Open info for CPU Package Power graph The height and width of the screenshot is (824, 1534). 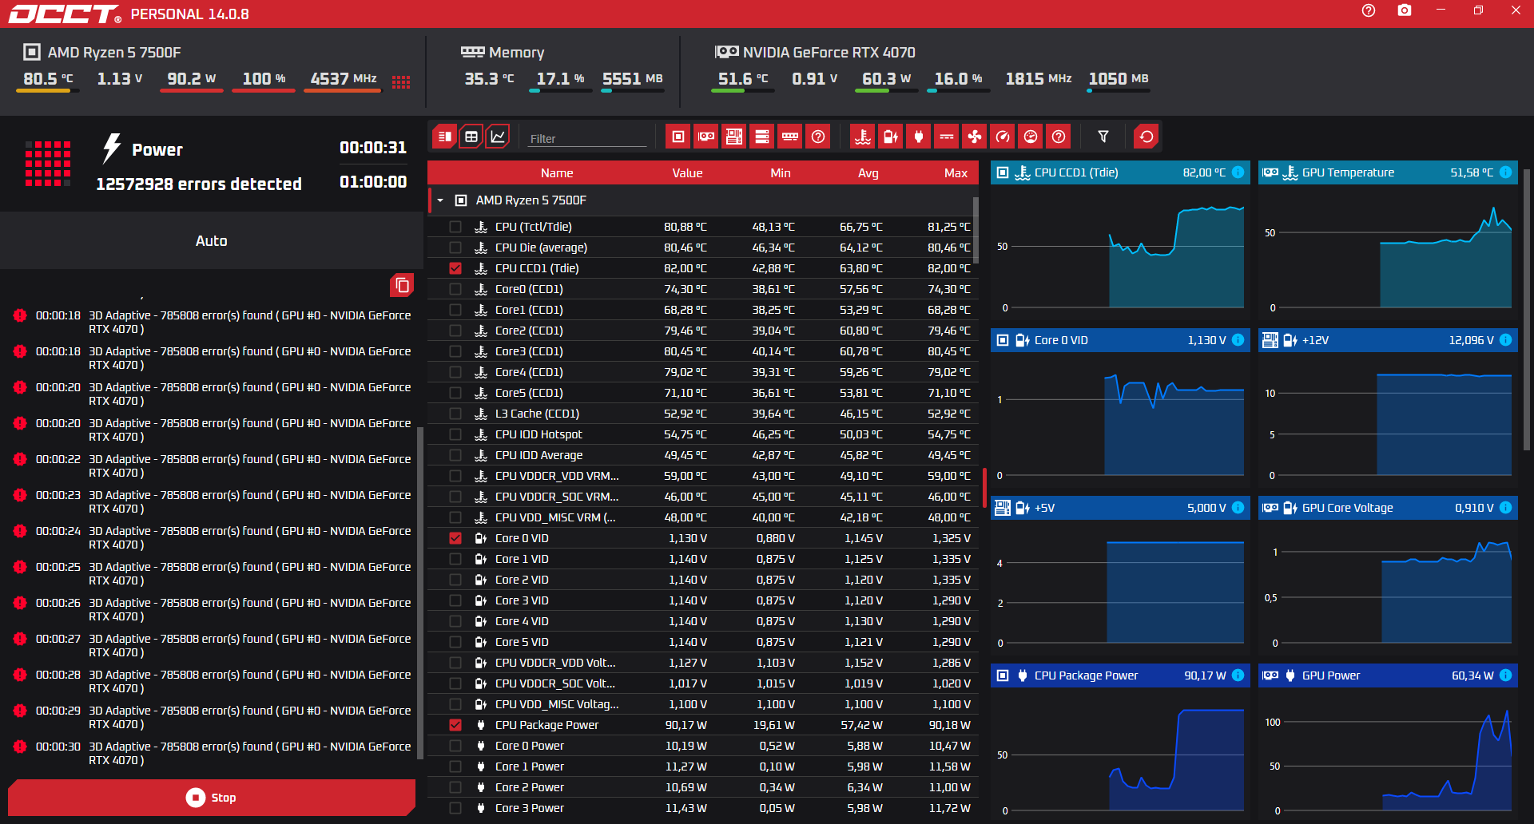[1238, 675]
